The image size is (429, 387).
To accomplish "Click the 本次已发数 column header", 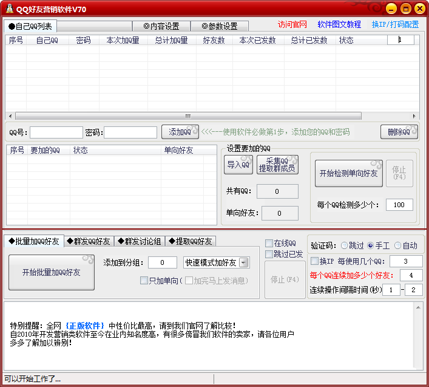I will click(258, 40).
